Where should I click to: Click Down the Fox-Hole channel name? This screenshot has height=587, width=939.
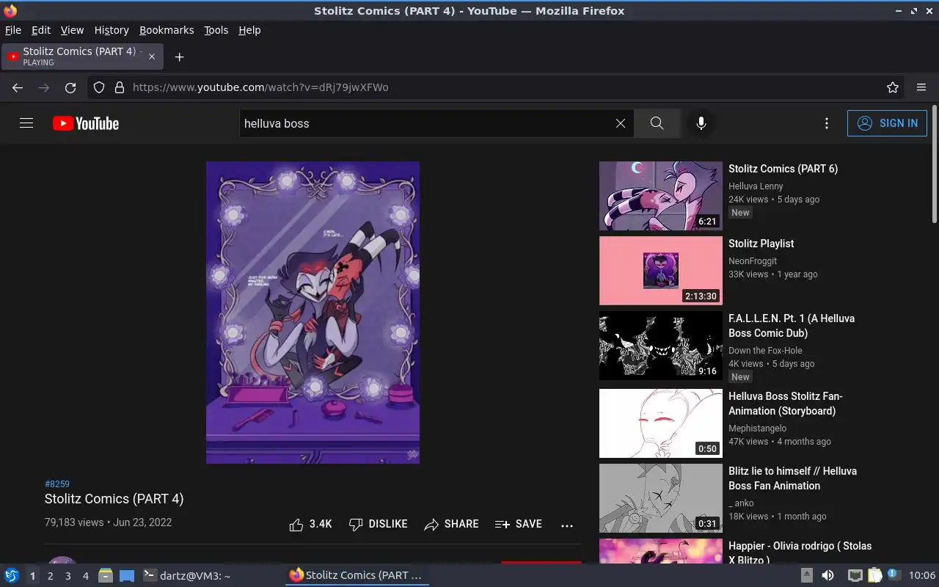pos(765,351)
